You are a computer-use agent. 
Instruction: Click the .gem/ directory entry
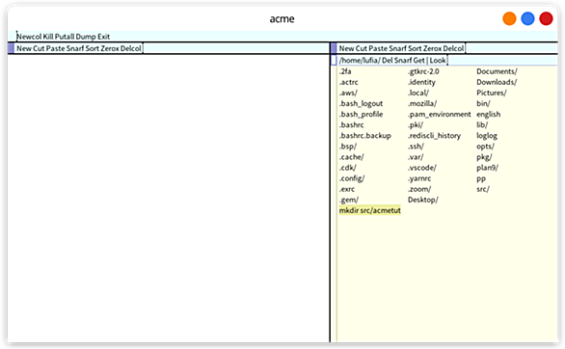[x=349, y=200]
